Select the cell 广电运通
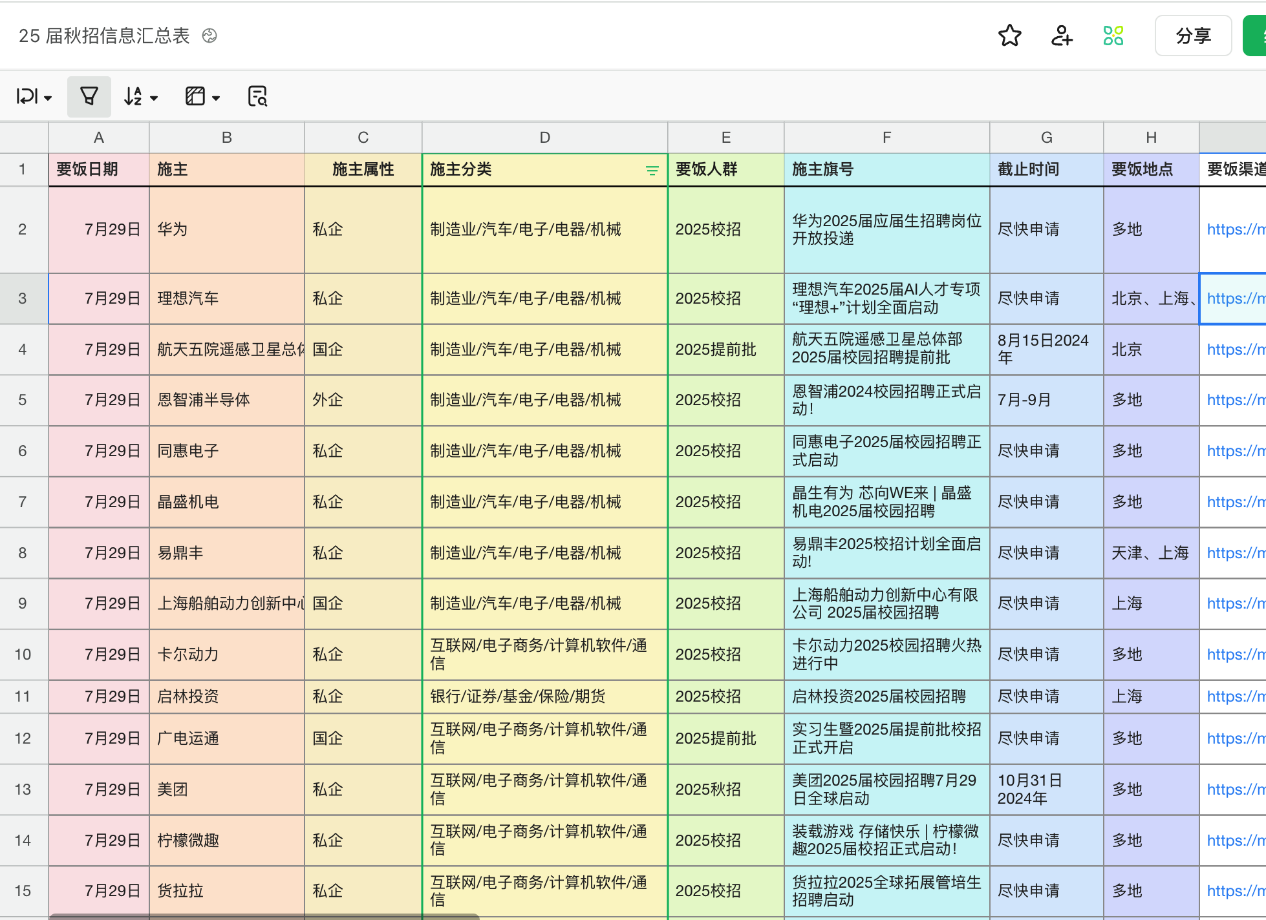The width and height of the screenshot is (1266, 920). point(227,738)
